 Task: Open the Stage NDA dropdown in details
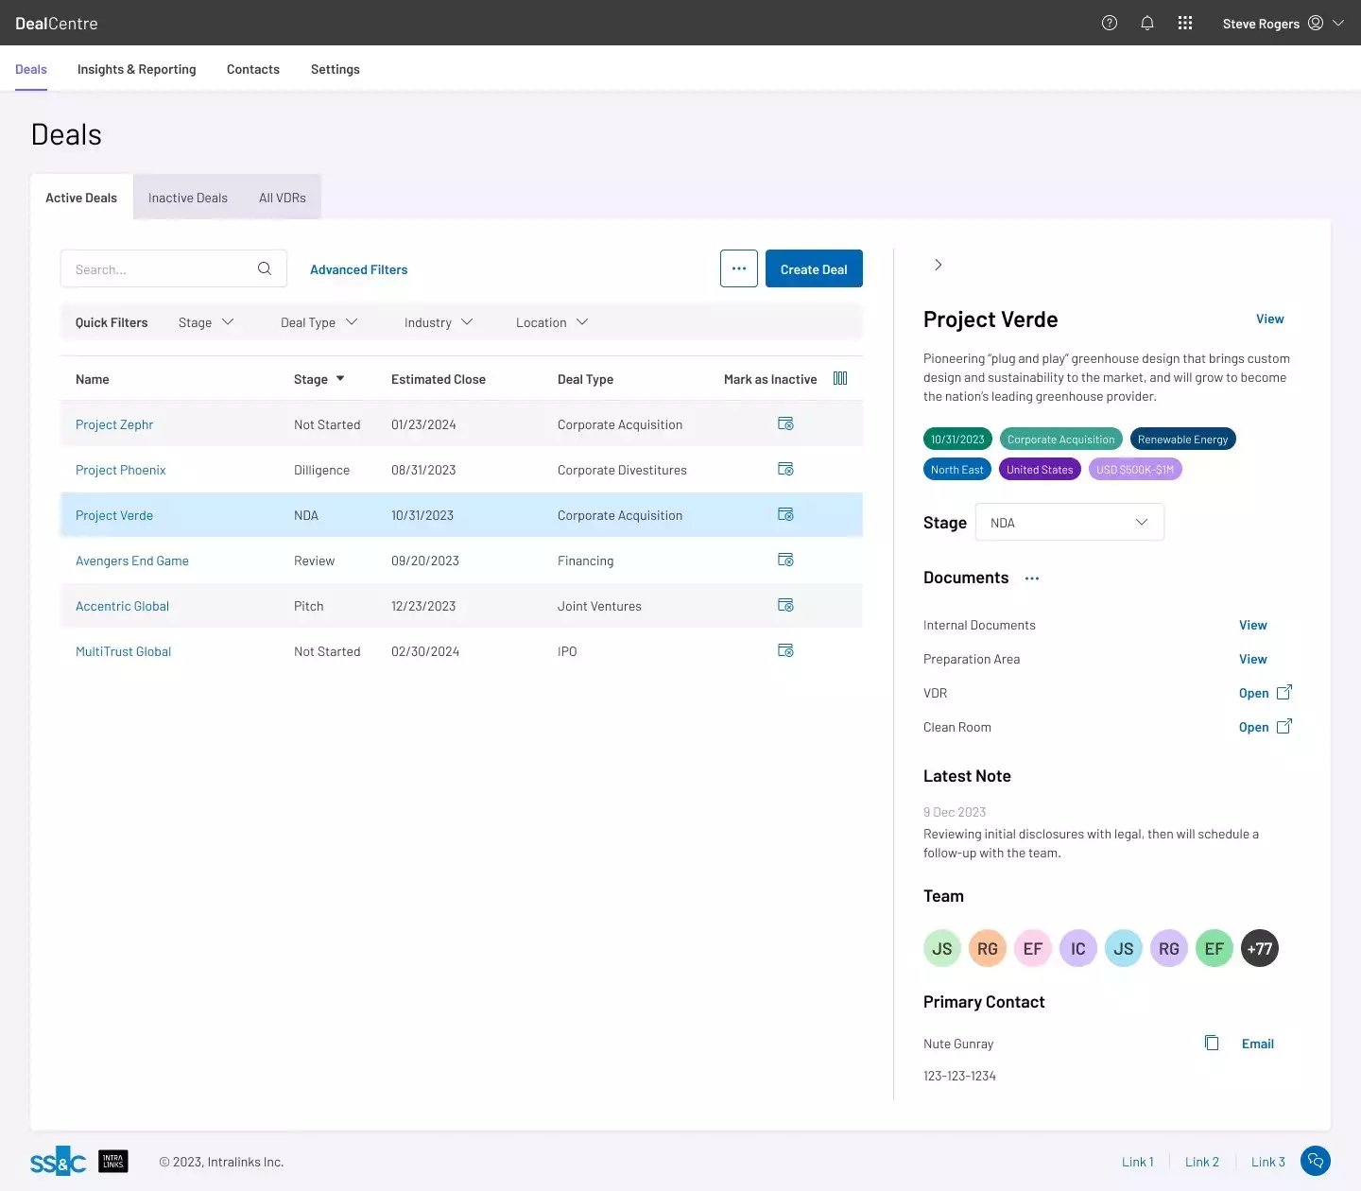[x=1069, y=523]
